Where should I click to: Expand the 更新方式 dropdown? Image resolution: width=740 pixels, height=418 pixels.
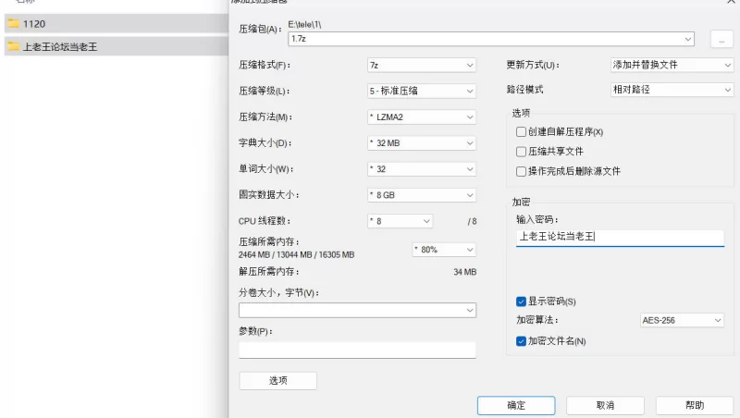[x=672, y=66]
